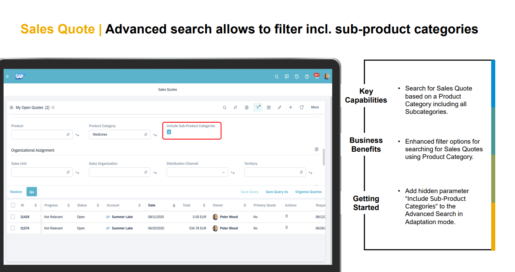Open value help in Territory field
The image size is (515, 272).
tap(301, 172)
